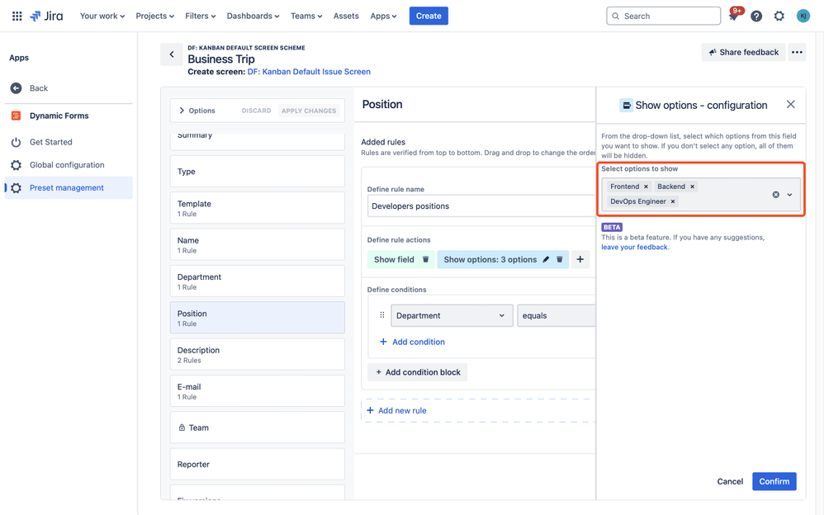Select the Name field row

pos(258,244)
